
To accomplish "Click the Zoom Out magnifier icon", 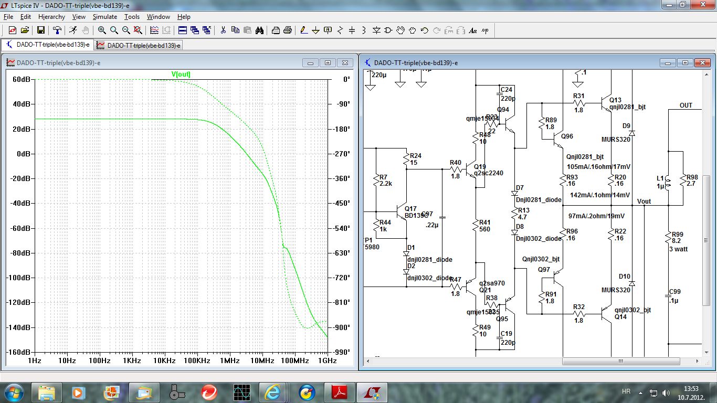I will (126, 30).
